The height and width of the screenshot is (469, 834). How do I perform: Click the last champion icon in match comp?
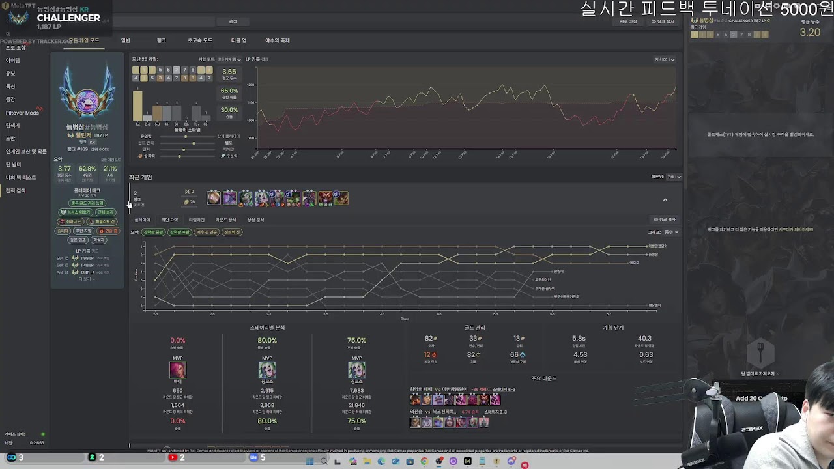pos(341,198)
